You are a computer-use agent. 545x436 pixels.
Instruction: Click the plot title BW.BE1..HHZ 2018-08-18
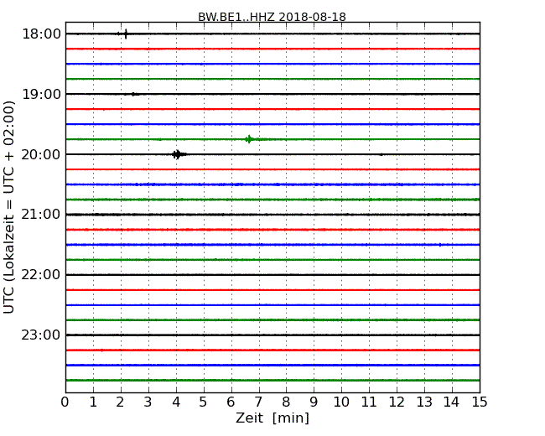tap(272, 17)
